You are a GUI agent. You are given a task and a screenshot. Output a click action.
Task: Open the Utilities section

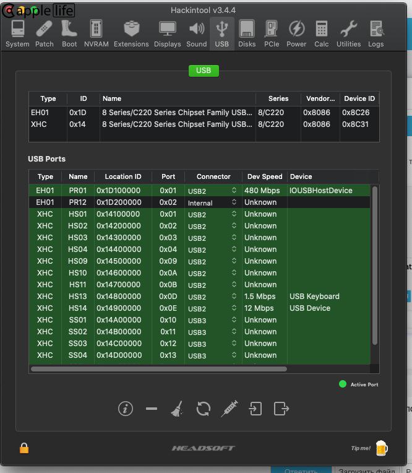point(348,34)
